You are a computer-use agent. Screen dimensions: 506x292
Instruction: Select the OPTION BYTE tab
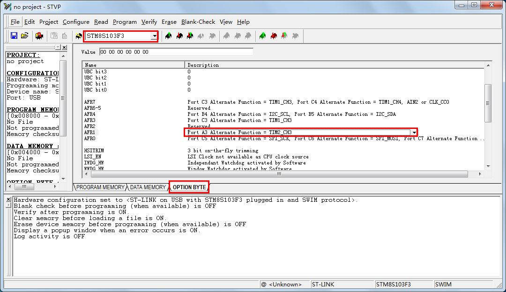click(189, 187)
